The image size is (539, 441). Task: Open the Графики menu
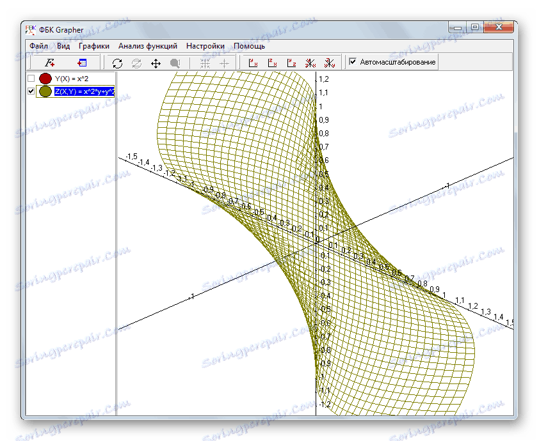[x=93, y=46]
